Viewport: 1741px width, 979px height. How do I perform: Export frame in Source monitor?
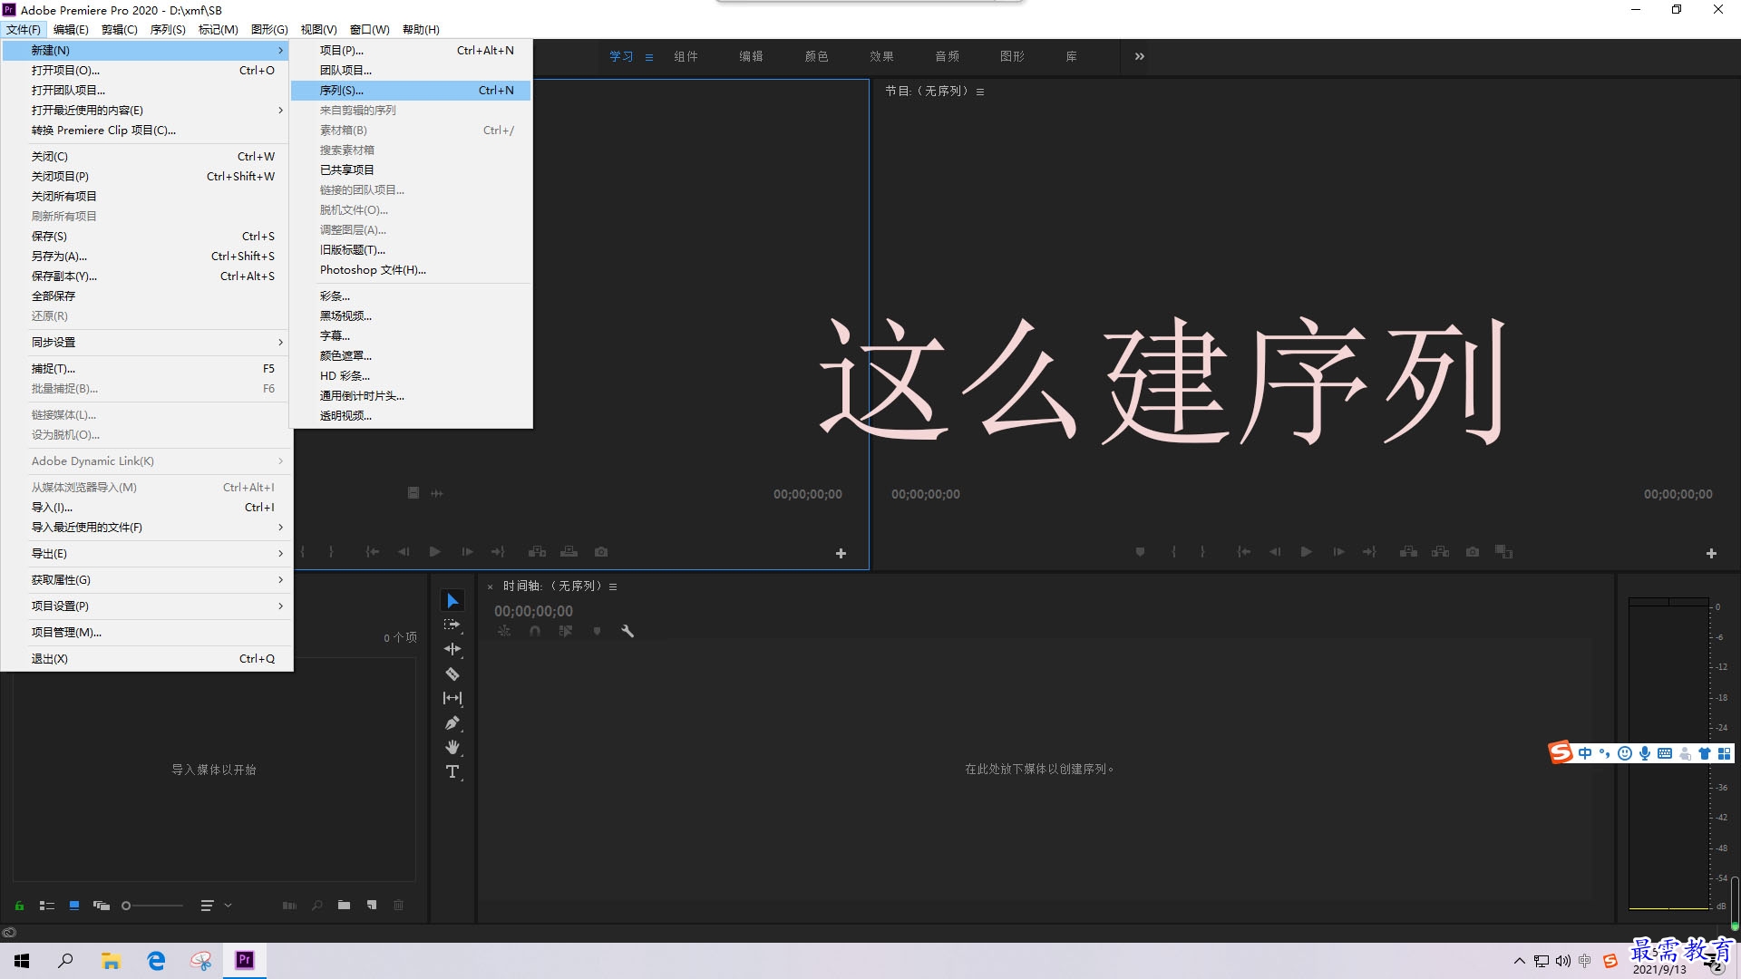click(601, 552)
